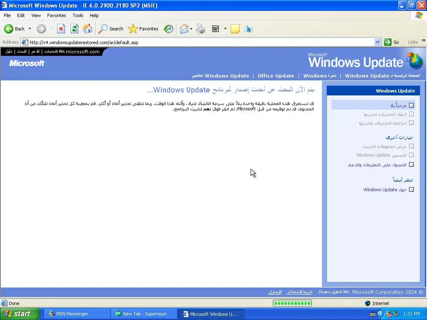Screen dimensions: 427x320
Task: Go to the Home page icon
Action: (88, 29)
